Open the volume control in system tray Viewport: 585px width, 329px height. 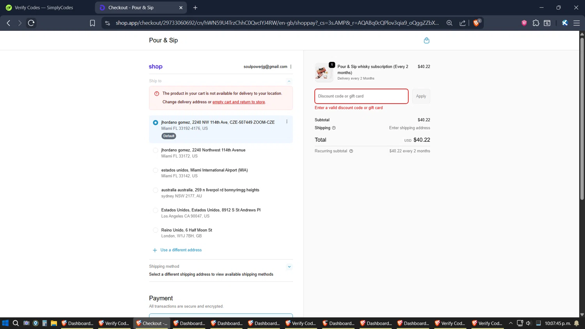coord(528,323)
